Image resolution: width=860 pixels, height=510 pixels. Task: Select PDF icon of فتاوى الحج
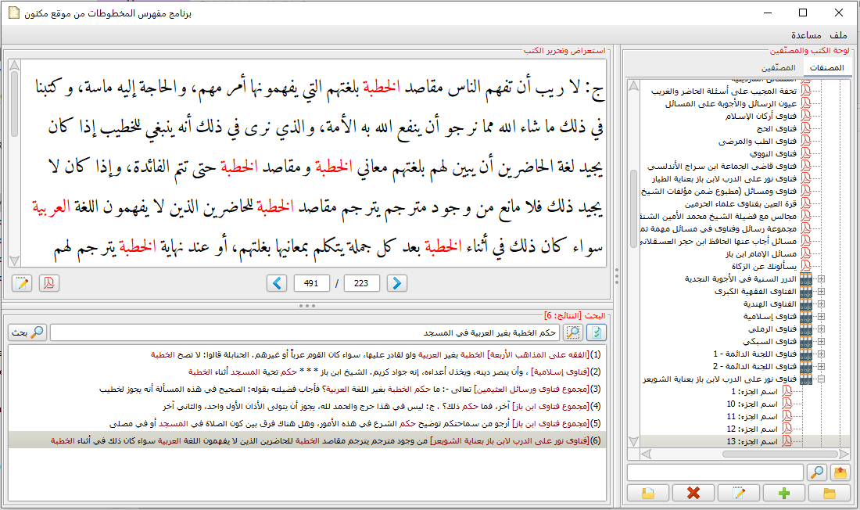tap(806, 128)
